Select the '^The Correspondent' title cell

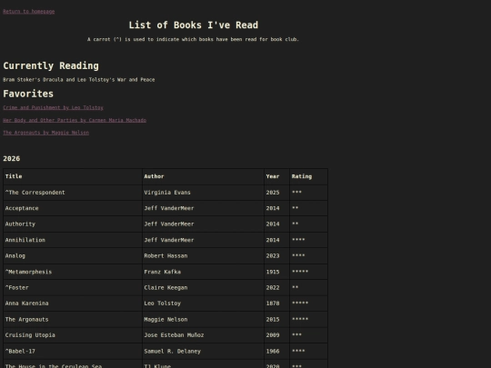point(73,193)
